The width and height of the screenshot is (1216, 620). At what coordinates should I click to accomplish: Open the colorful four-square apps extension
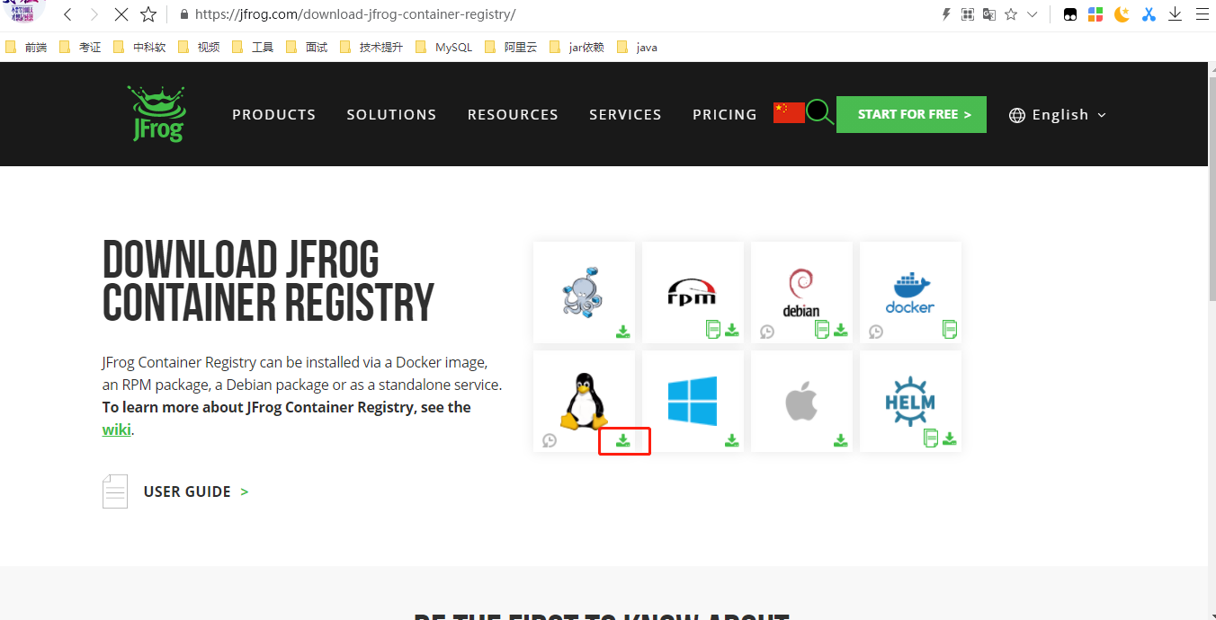coord(1095,14)
